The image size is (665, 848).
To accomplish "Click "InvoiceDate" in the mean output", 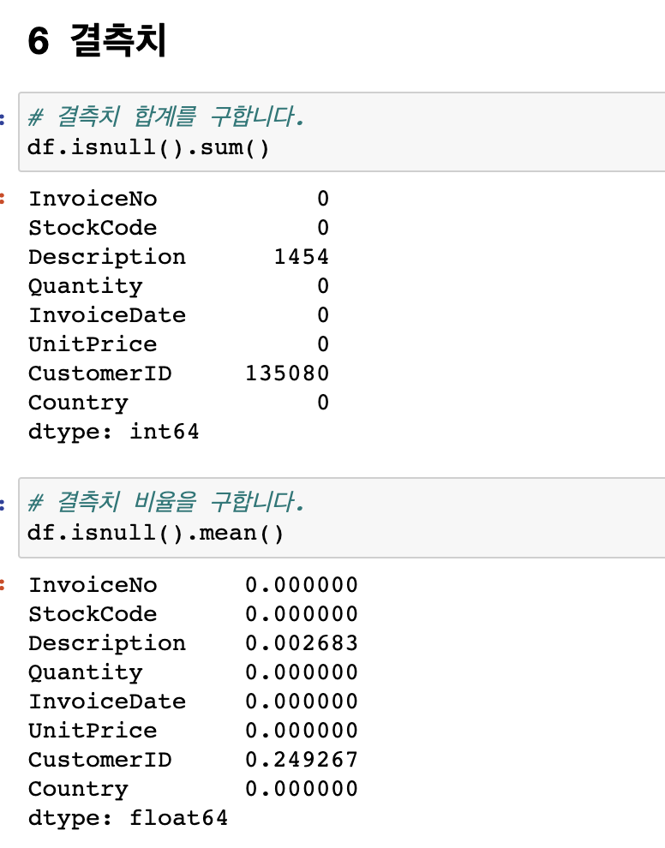I will [106, 702].
